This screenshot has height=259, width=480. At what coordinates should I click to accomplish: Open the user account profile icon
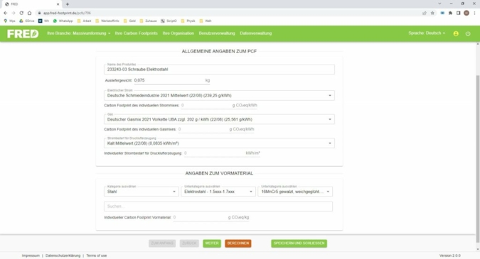(456, 33)
